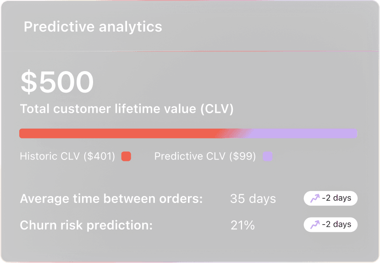380x263 pixels.
Task: Click the divider line under the card header
Action: pyautogui.click(x=190, y=51)
